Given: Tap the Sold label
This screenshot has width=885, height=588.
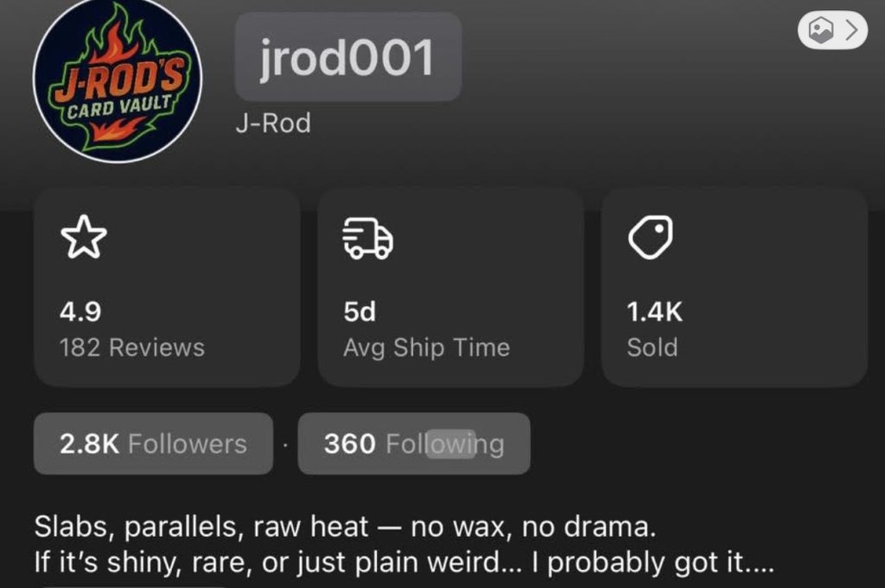Looking at the screenshot, I should [x=653, y=348].
